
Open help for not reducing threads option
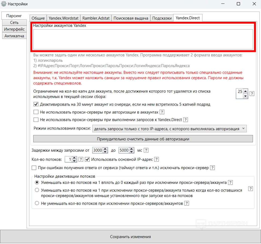[187, 203]
